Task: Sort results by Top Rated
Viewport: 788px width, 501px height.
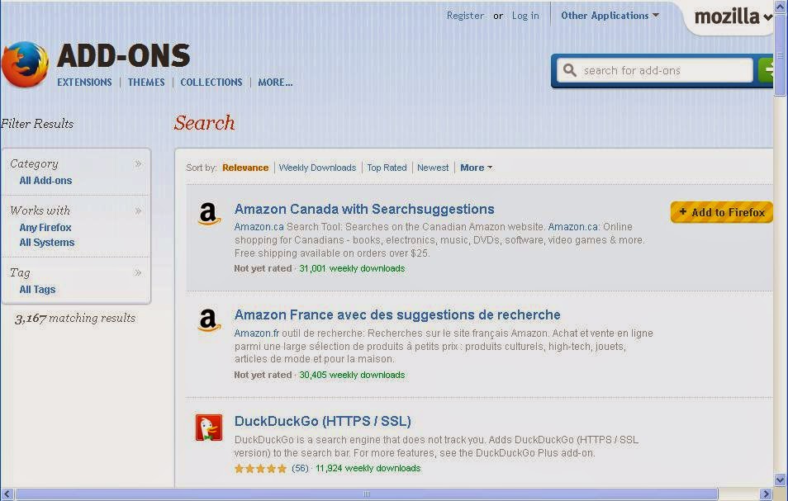Action: (x=387, y=168)
